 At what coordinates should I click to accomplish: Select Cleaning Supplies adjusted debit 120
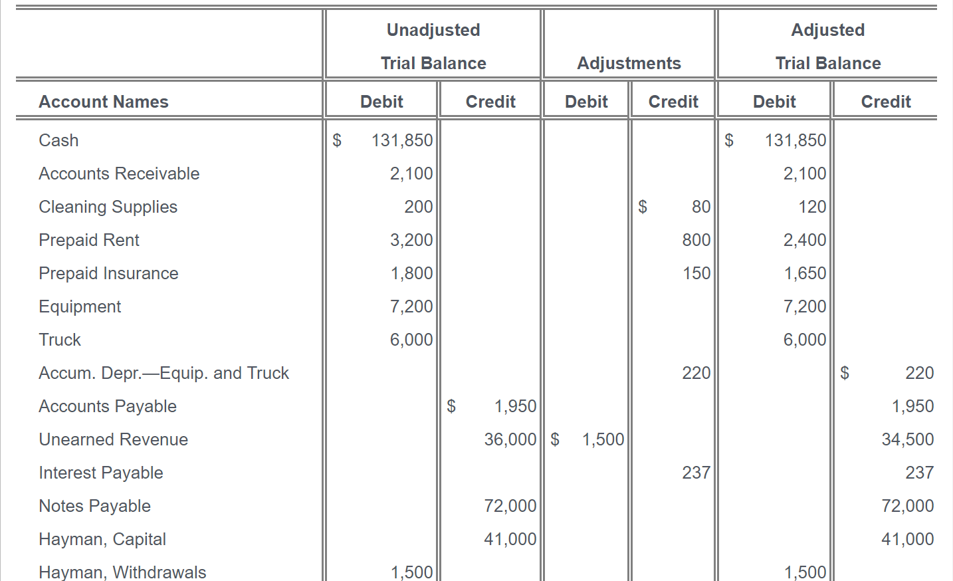pos(812,207)
